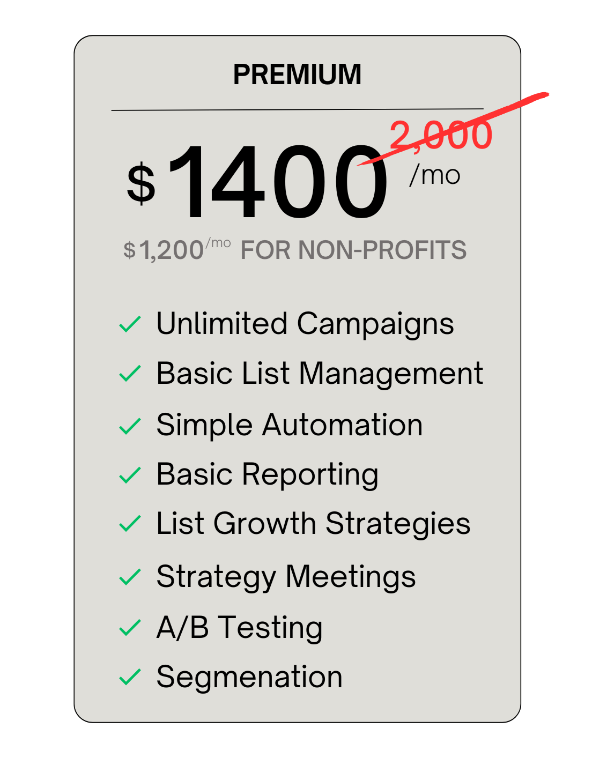607x758 pixels.
Task: Click checkmark next to A/B Testing
Action: coord(130,628)
